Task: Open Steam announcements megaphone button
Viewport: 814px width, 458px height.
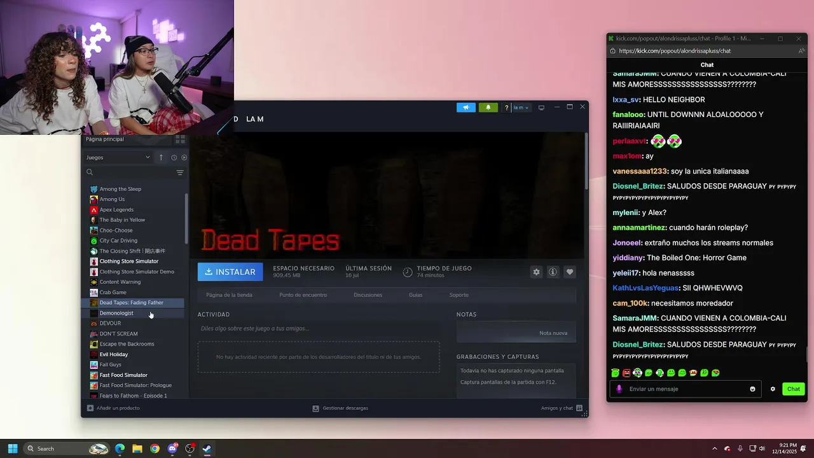Action: 466,108
